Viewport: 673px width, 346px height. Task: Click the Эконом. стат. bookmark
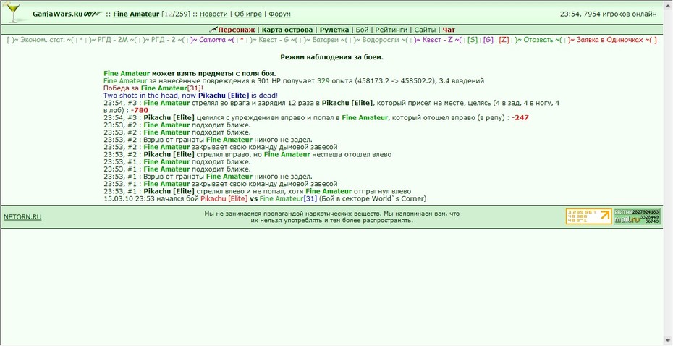[43, 40]
